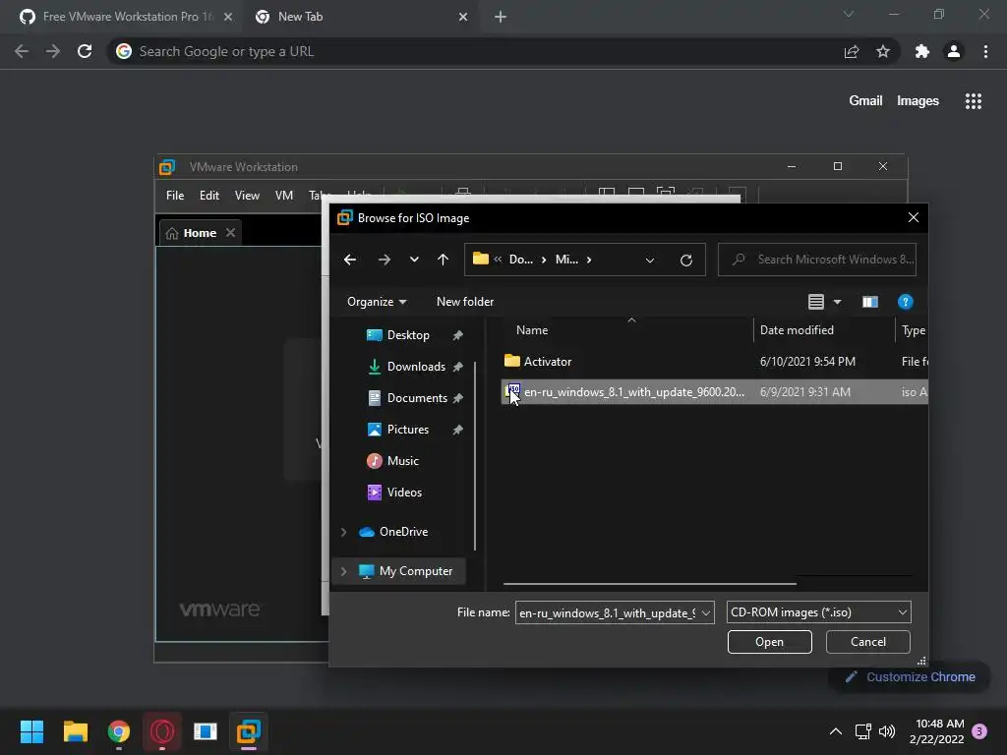This screenshot has height=755, width=1007.
Task: Click the Cancel button
Action: tap(867, 642)
